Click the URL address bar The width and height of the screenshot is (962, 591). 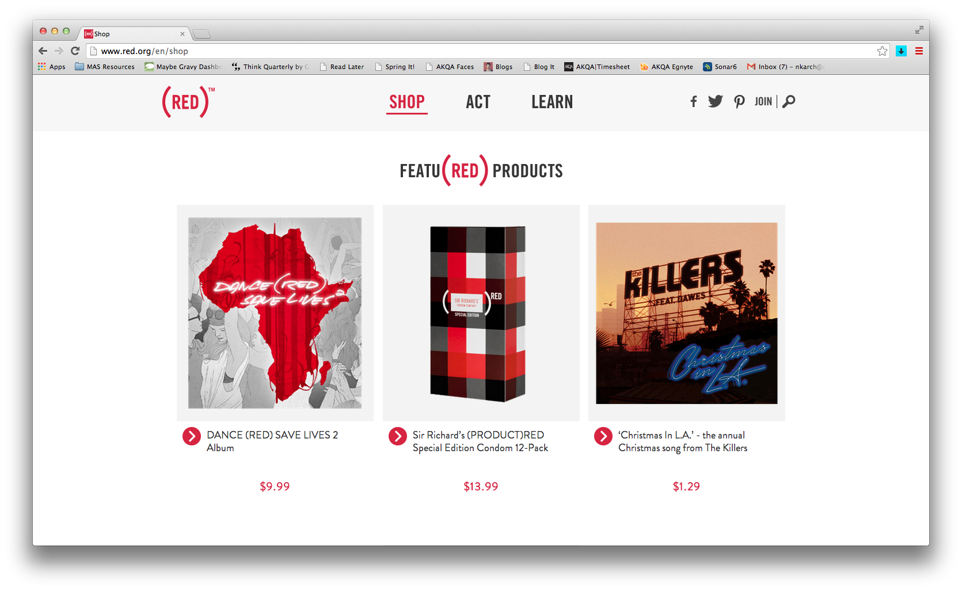(484, 51)
